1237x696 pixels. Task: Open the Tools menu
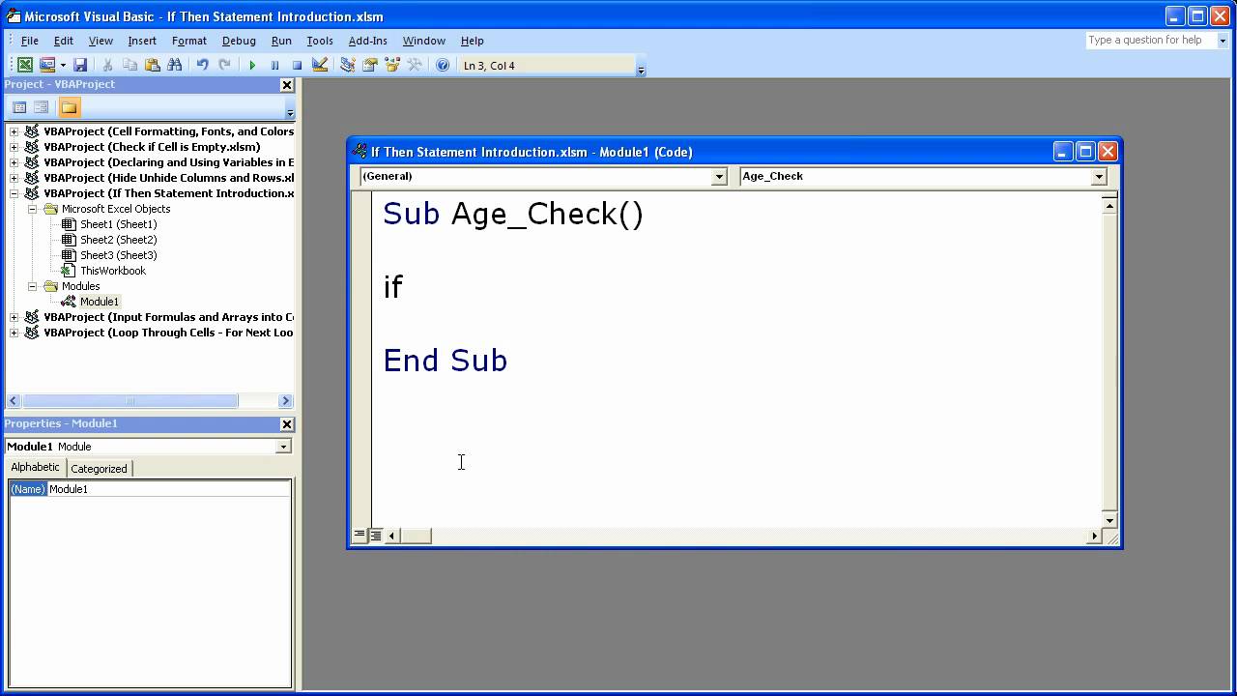pos(320,41)
